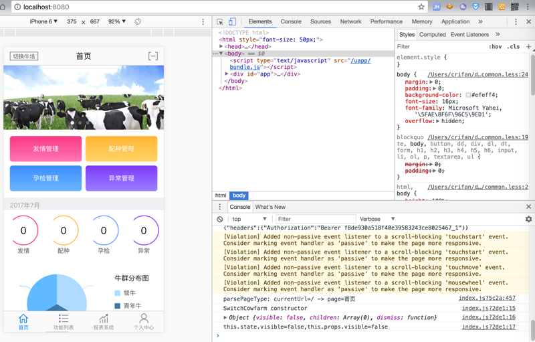Switch to the Console tab
Viewport: 535px width, 342px height.
pyautogui.click(x=291, y=21)
